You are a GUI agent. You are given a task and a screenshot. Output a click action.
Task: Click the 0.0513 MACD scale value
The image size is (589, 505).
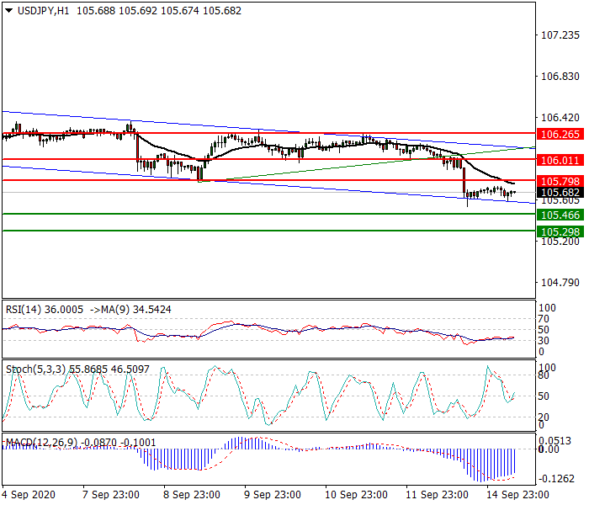point(555,440)
